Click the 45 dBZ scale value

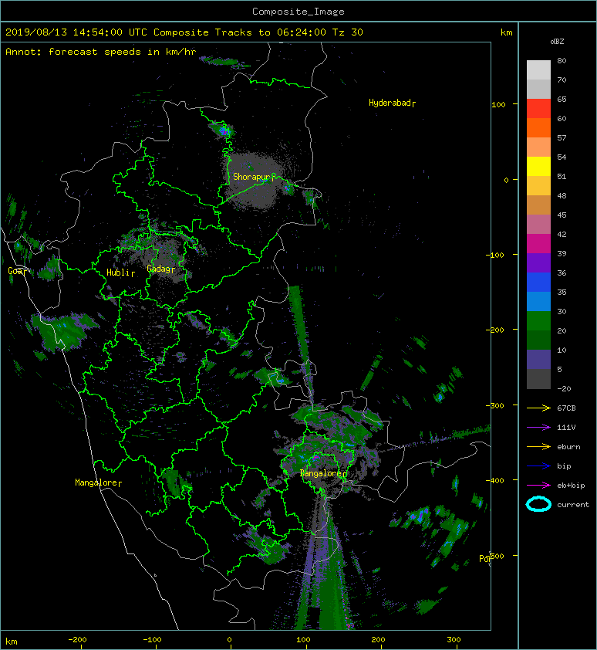[562, 215]
